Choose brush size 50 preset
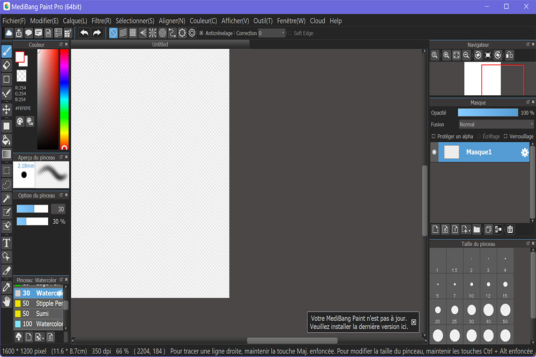The image size is (536, 357). 505,313
